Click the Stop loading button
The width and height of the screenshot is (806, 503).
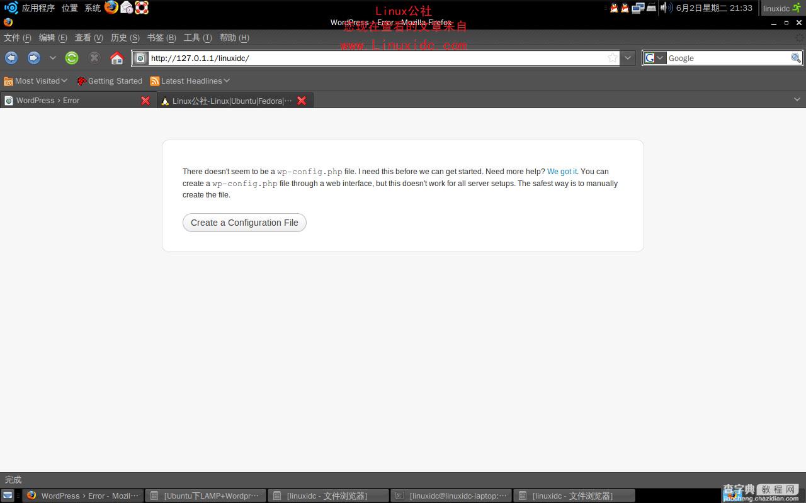[x=94, y=58]
